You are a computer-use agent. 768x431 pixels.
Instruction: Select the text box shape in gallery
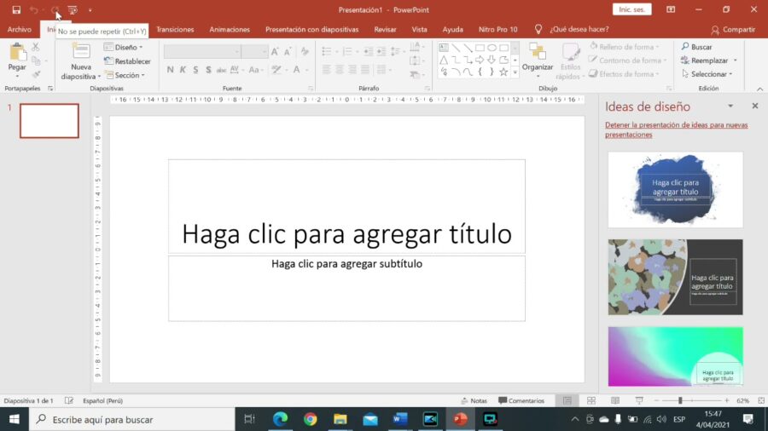pos(444,48)
